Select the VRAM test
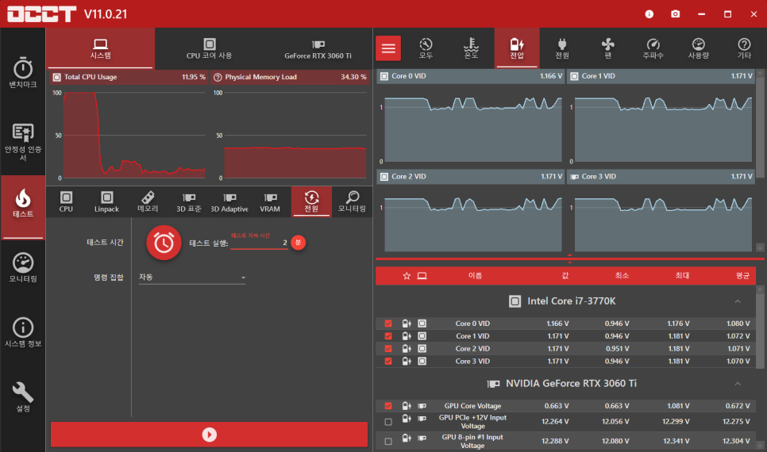Screen dimensions: 767x452 tap(270, 201)
